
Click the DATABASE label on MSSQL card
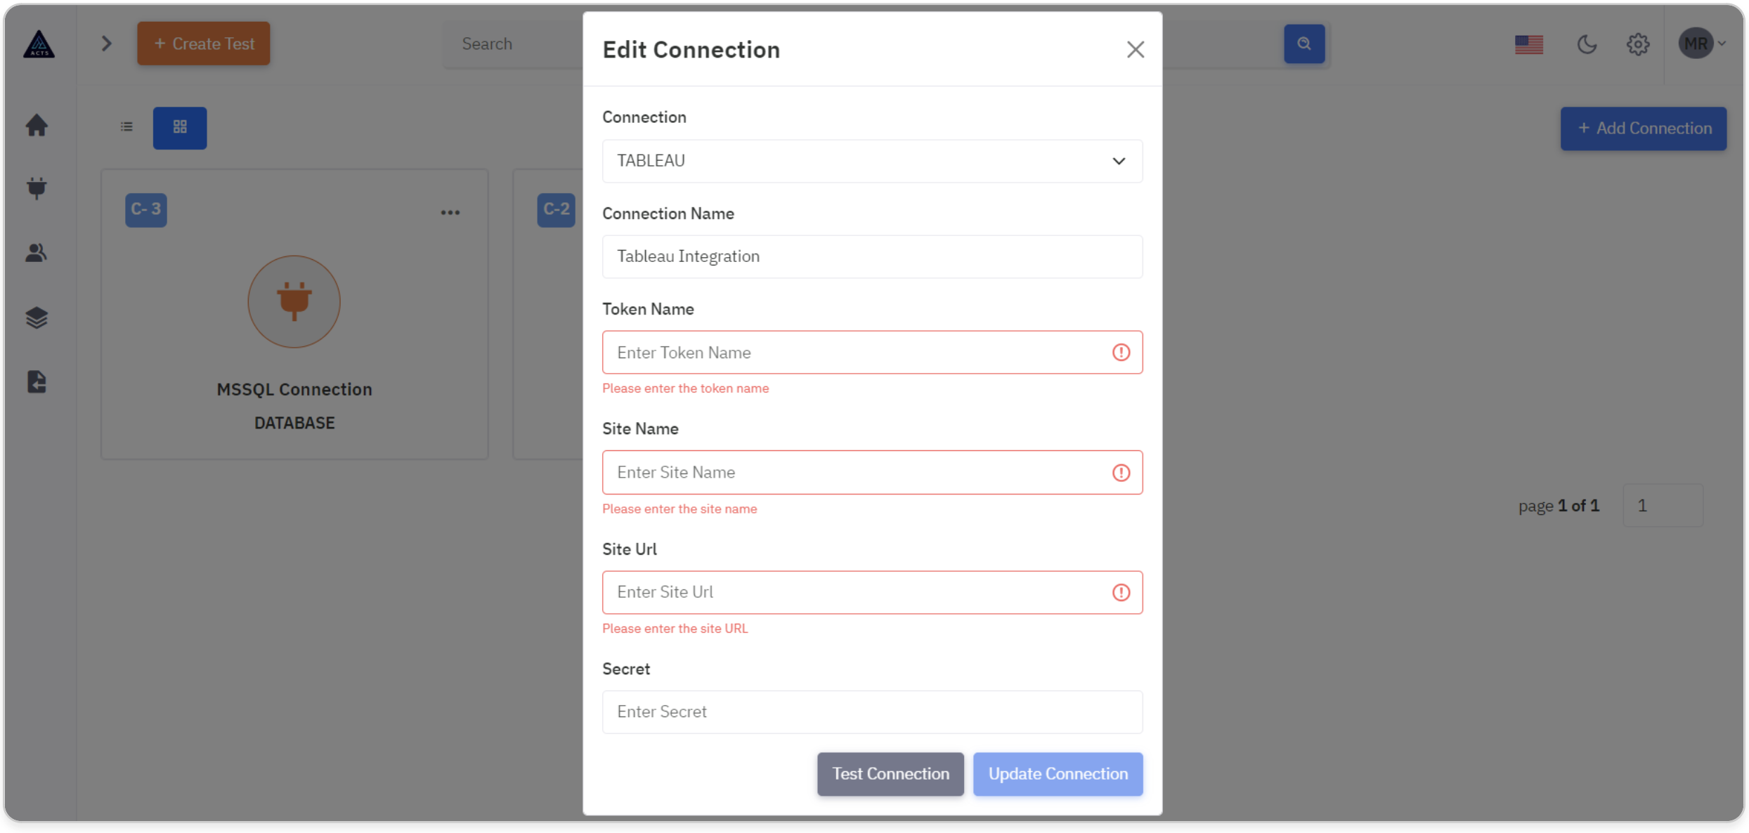[294, 423]
